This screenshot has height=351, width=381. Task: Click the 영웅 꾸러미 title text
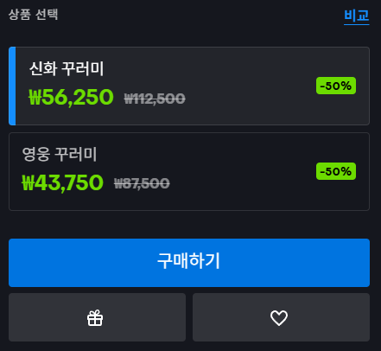click(x=60, y=154)
